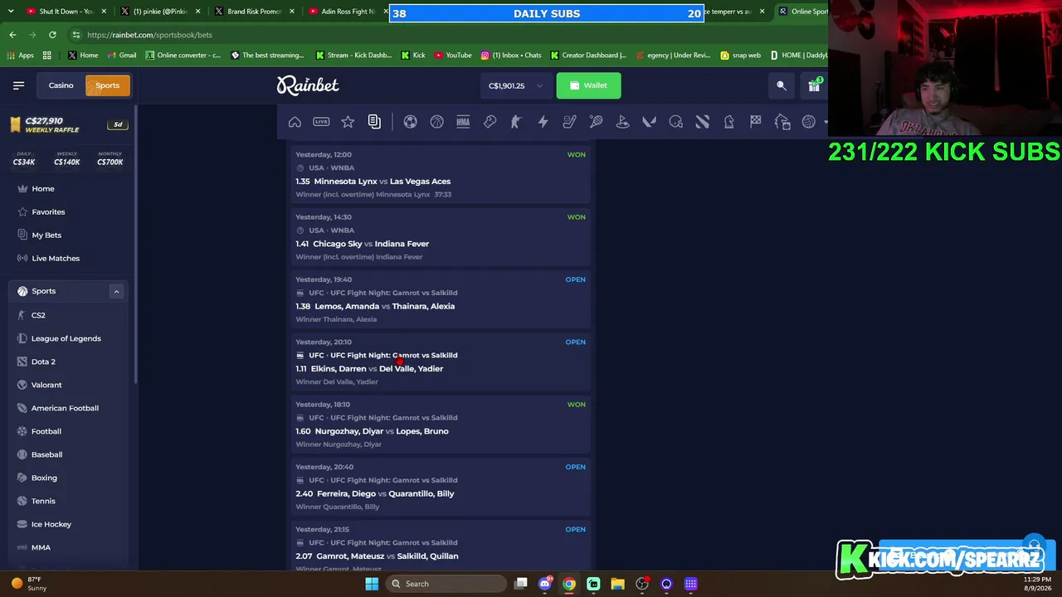This screenshot has width=1062, height=597.
Task: Search in the Windows taskbar search box
Action: pyautogui.click(x=447, y=584)
